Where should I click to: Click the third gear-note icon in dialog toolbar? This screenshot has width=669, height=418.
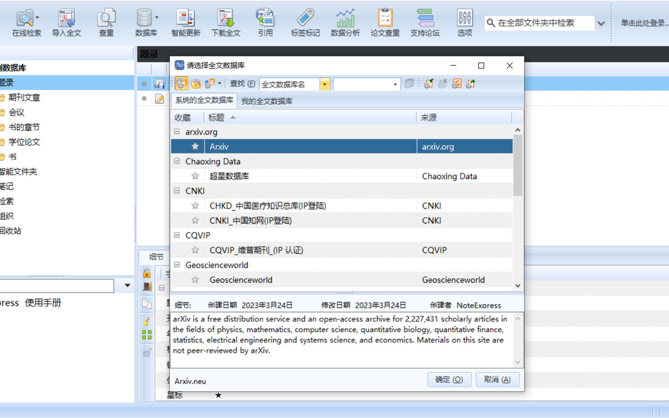click(x=209, y=84)
